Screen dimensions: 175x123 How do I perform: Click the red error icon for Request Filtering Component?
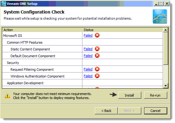(97, 69)
